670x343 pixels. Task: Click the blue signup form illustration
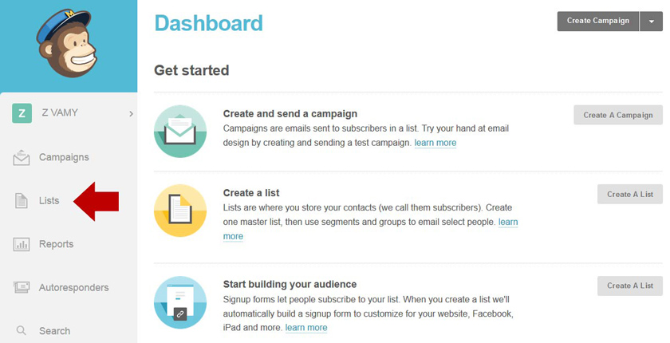(180, 302)
